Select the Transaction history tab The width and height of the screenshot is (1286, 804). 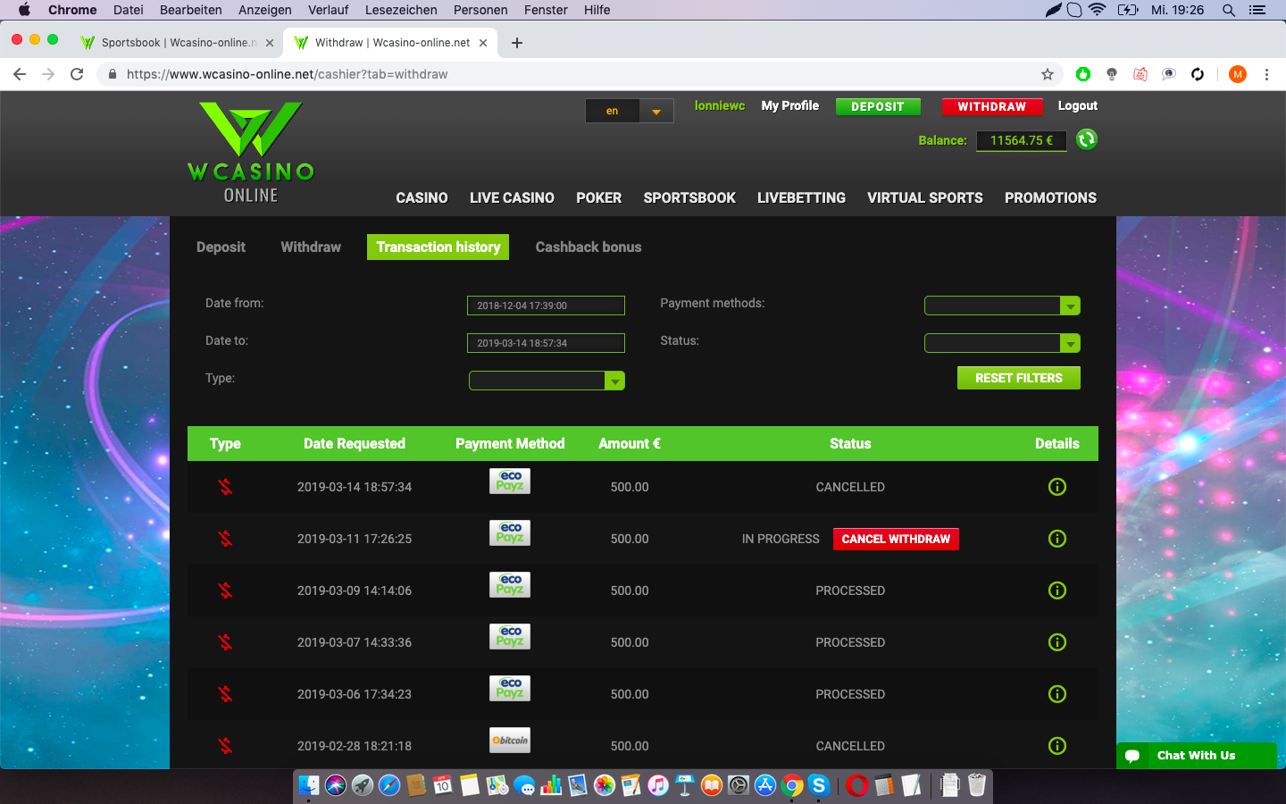click(x=438, y=247)
